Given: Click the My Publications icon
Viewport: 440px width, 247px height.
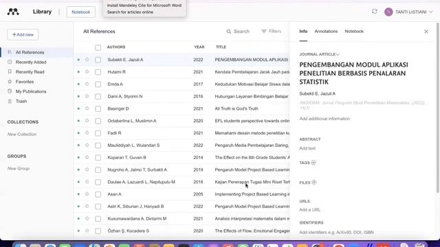Looking at the screenshot, I should pos(10,91).
